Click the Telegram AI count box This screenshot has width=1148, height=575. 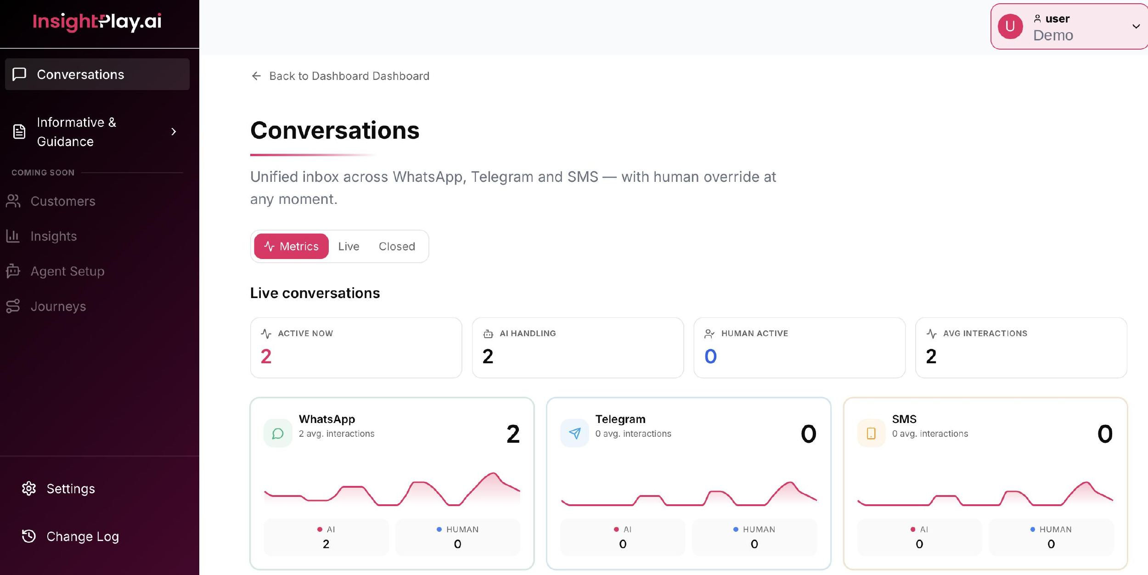(x=623, y=537)
